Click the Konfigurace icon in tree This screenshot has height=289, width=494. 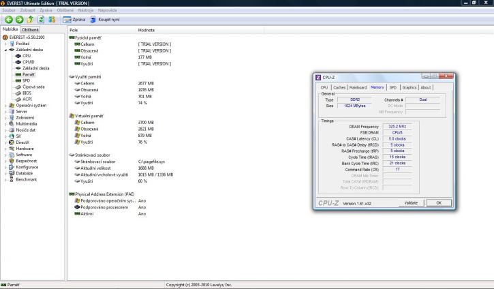(x=12, y=167)
